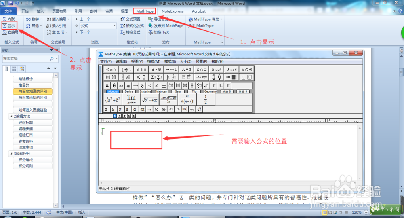The image size is (404, 218).
Task: Open the 文件 tab in Word
Action: point(8,11)
